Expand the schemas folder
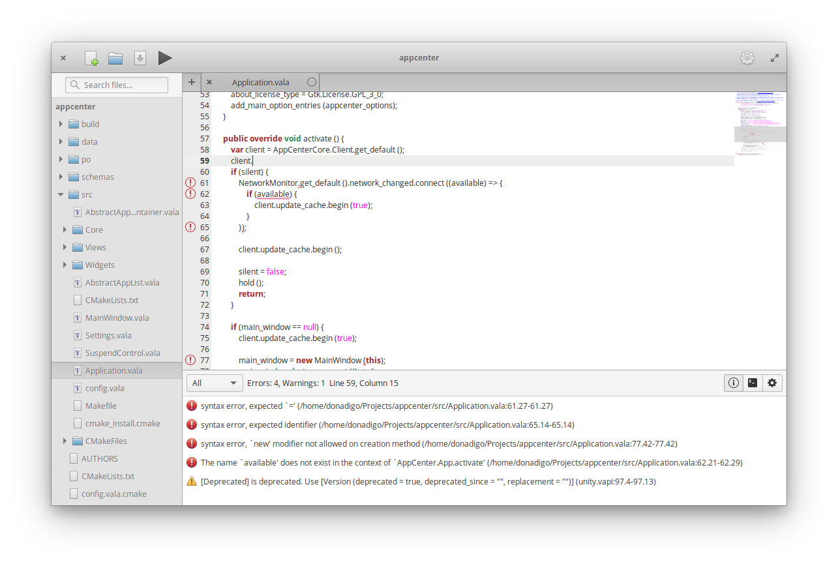 [61, 177]
